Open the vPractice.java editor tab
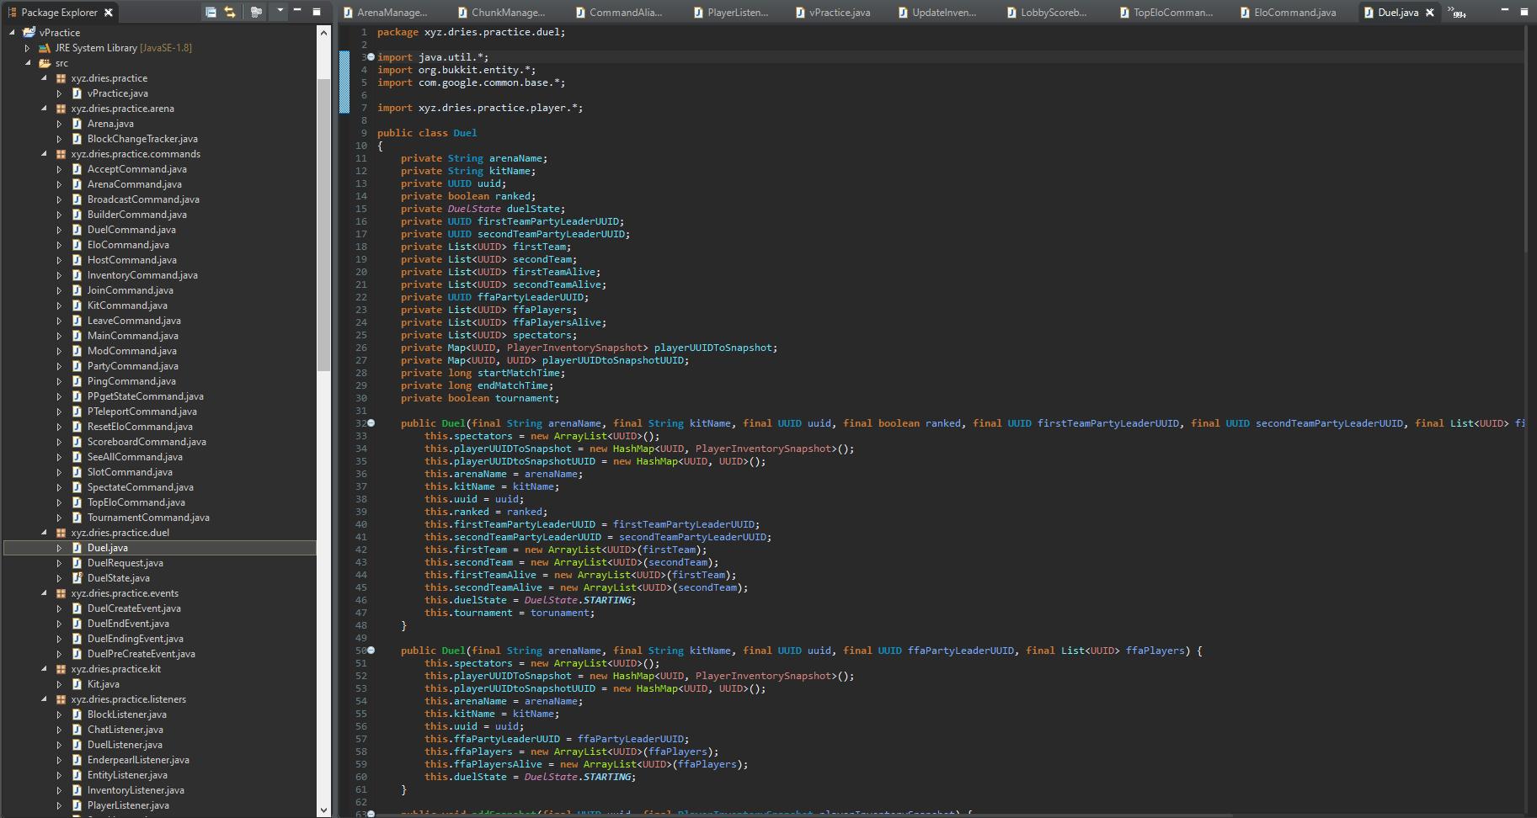Screen dimensions: 1537x818 (x=839, y=13)
